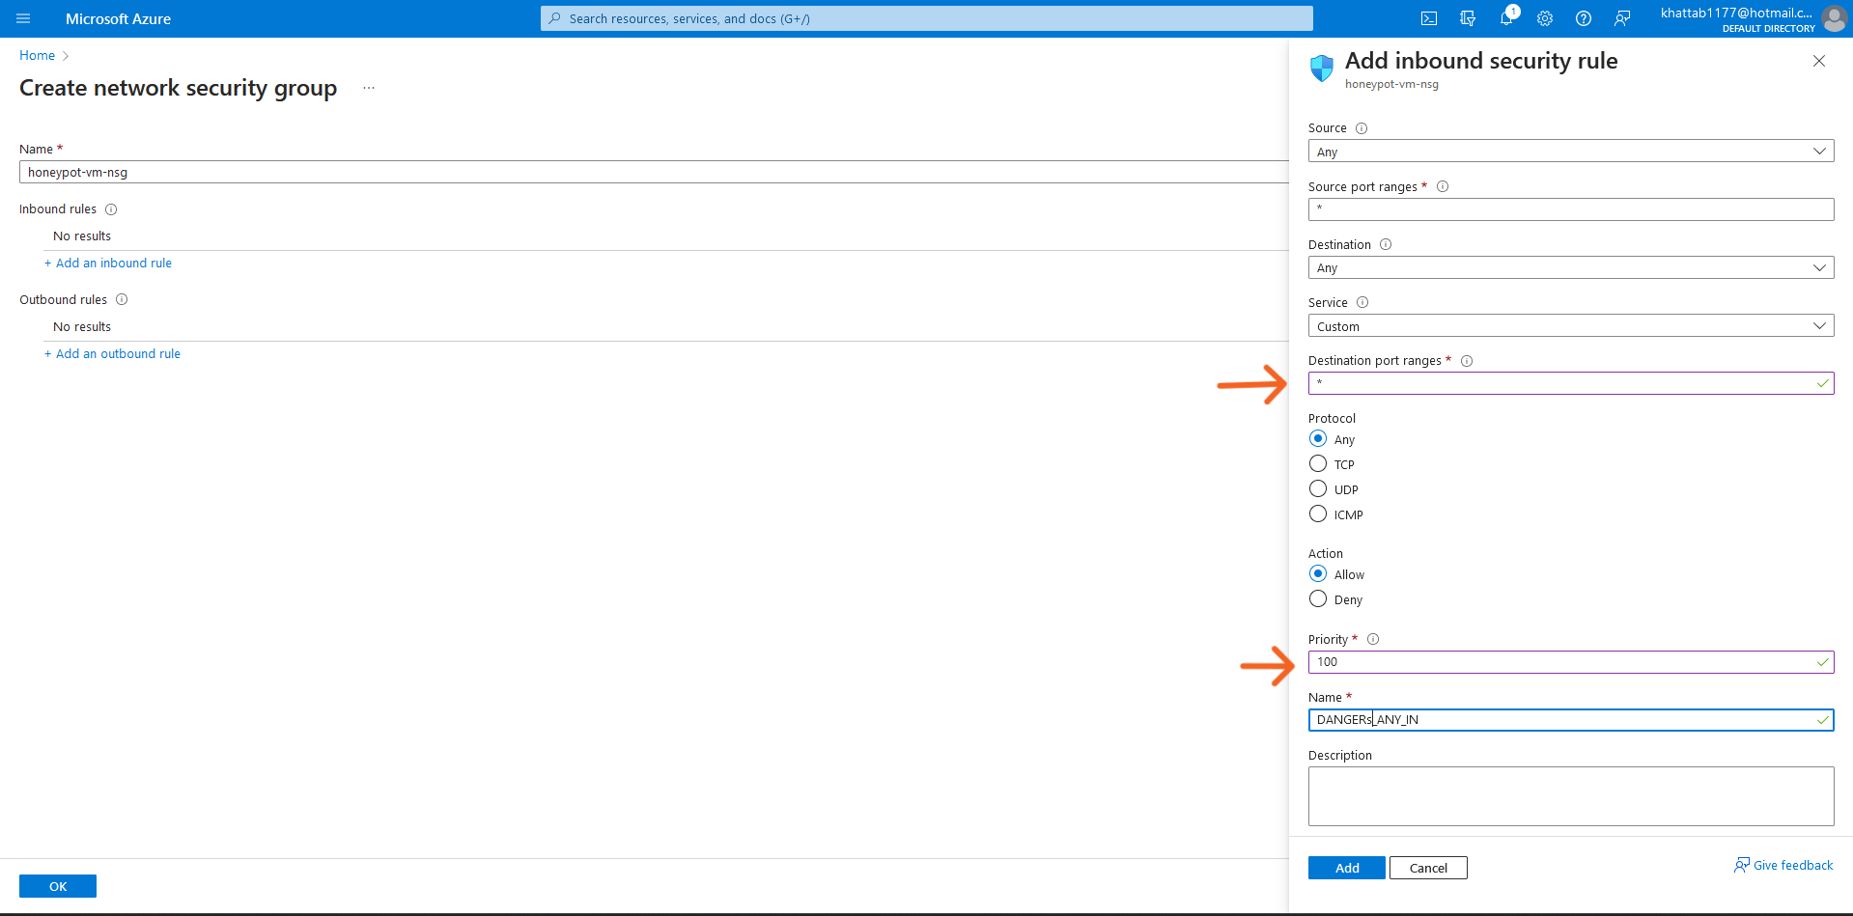Image resolution: width=1853 pixels, height=916 pixels.
Task: Click the Add button to save the rule
Action: (1346, 867)
